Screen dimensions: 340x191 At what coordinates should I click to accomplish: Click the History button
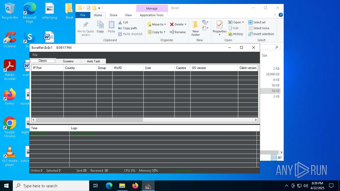[236, 34]
